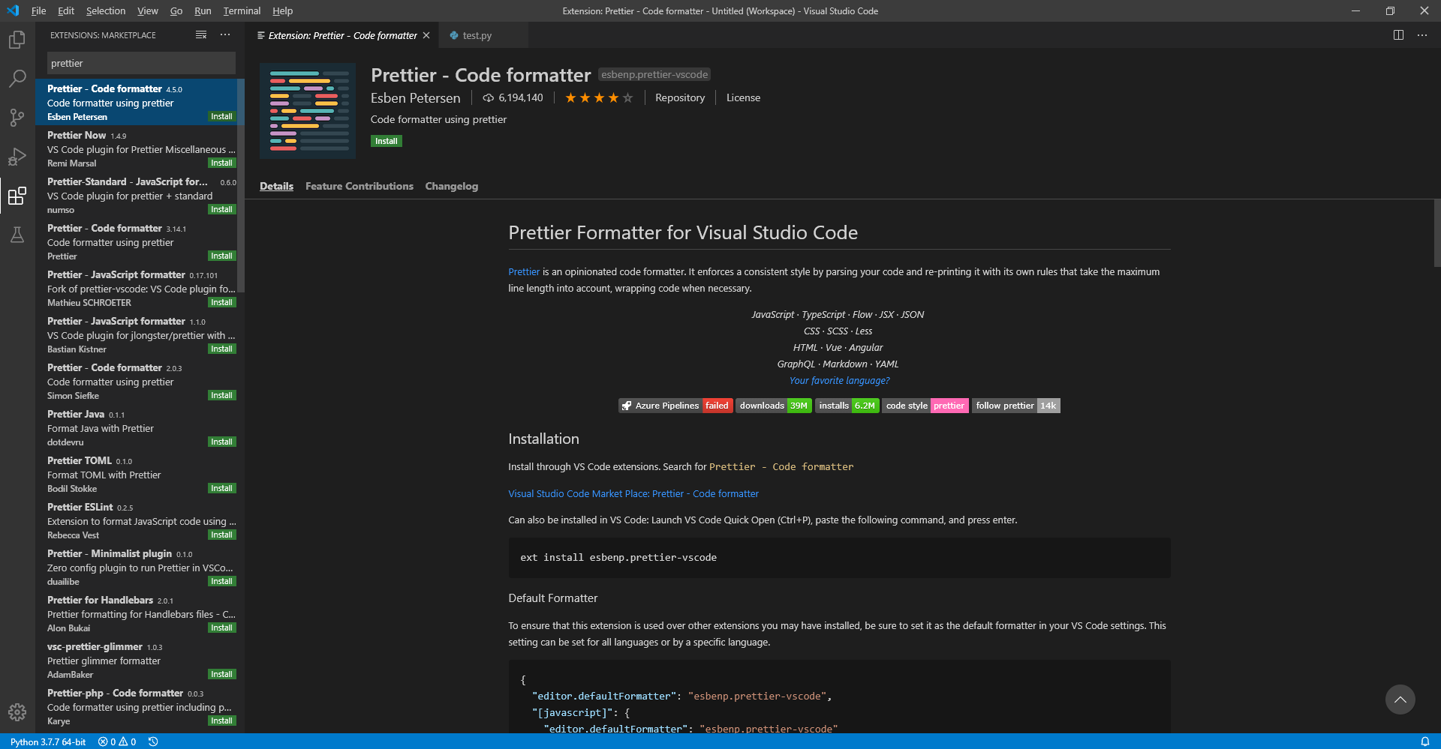Click the Azure Pipelines failed badge
This screenshot has height=749, width=1441.
pyautogui.click(x=675, y=406)
